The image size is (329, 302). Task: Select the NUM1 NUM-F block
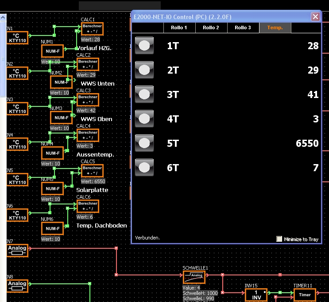(x=52, y=51)
